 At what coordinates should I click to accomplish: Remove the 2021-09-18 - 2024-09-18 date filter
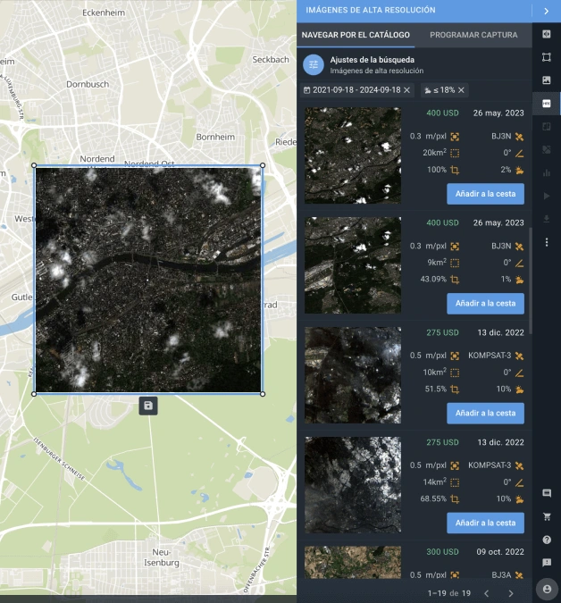point(406,90)
